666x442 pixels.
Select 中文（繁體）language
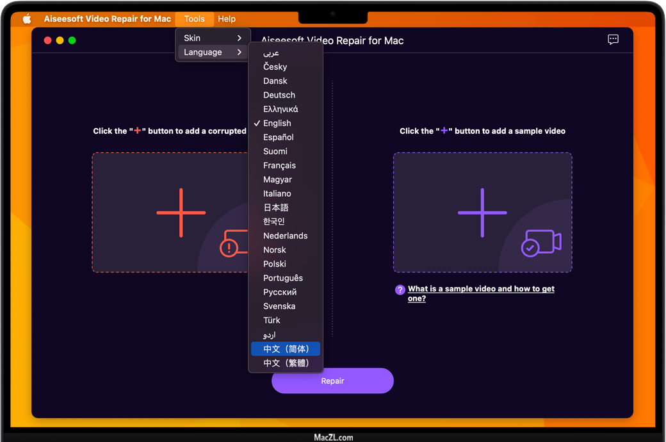coord(286,363)
